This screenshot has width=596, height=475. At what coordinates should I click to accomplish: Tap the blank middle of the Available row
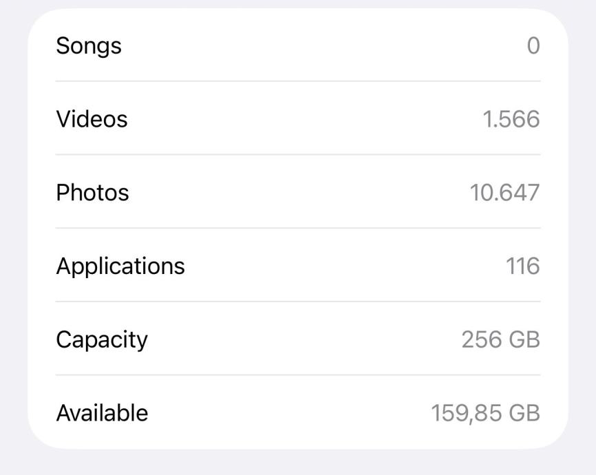tap(289, 413)
